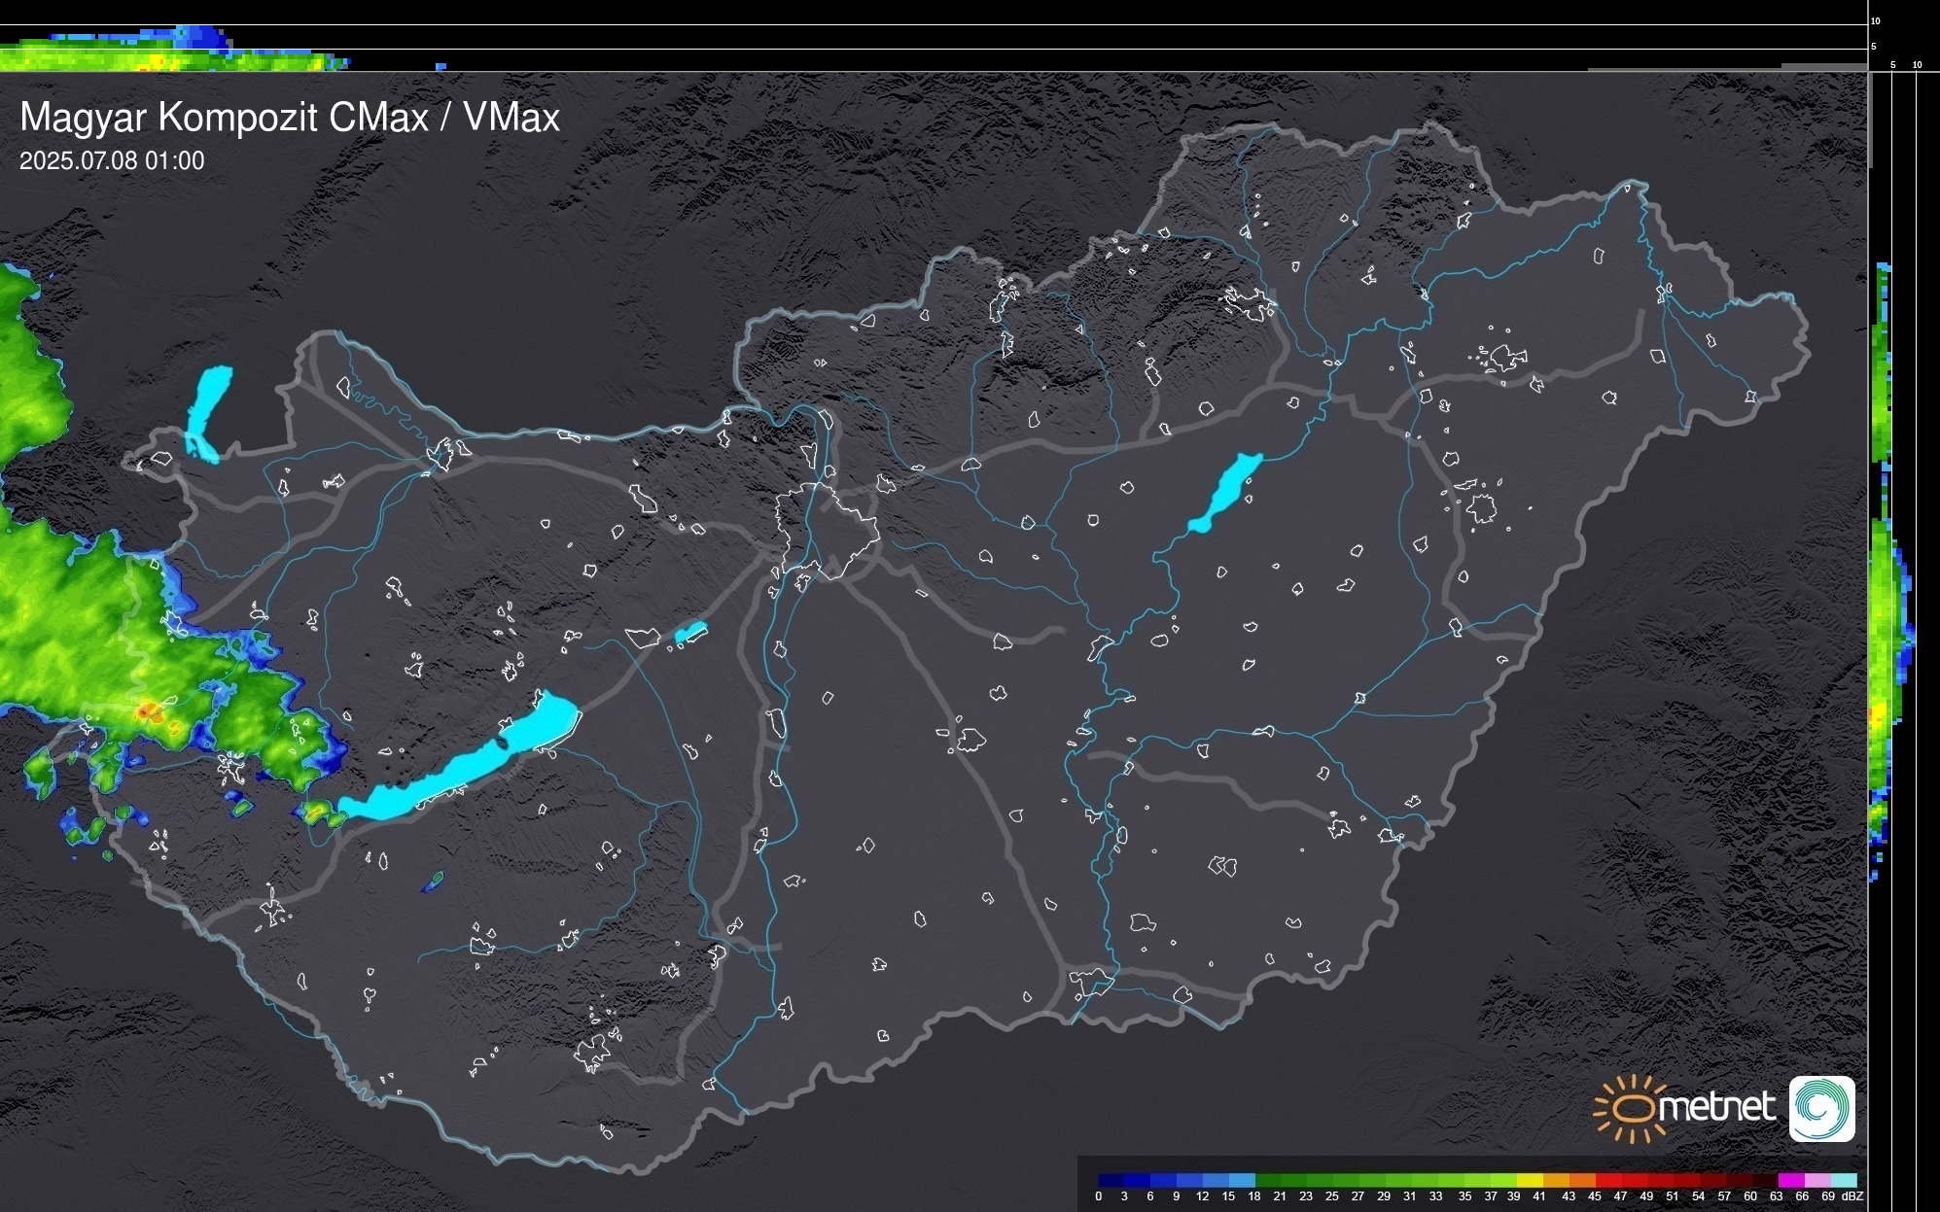The image size is (1940, 1212).
Task: Select the dark navy 0 dBZ legend swatch
Action: (x=1111, y=1180)
